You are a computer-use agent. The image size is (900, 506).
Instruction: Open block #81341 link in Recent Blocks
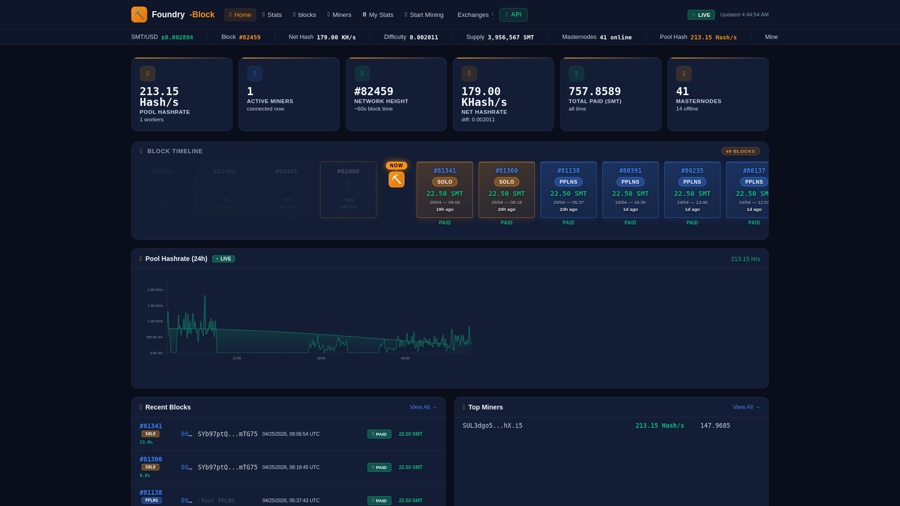pos(151,426)
